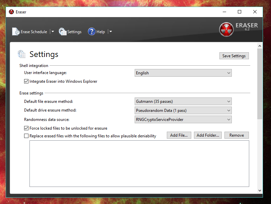
Task: Open Settings from the toolbar
Action: 70,31
